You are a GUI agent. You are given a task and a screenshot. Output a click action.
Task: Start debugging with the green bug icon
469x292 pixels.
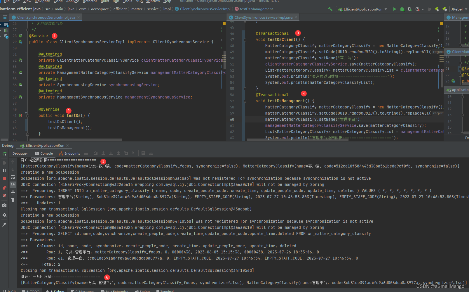pos(402,9)
